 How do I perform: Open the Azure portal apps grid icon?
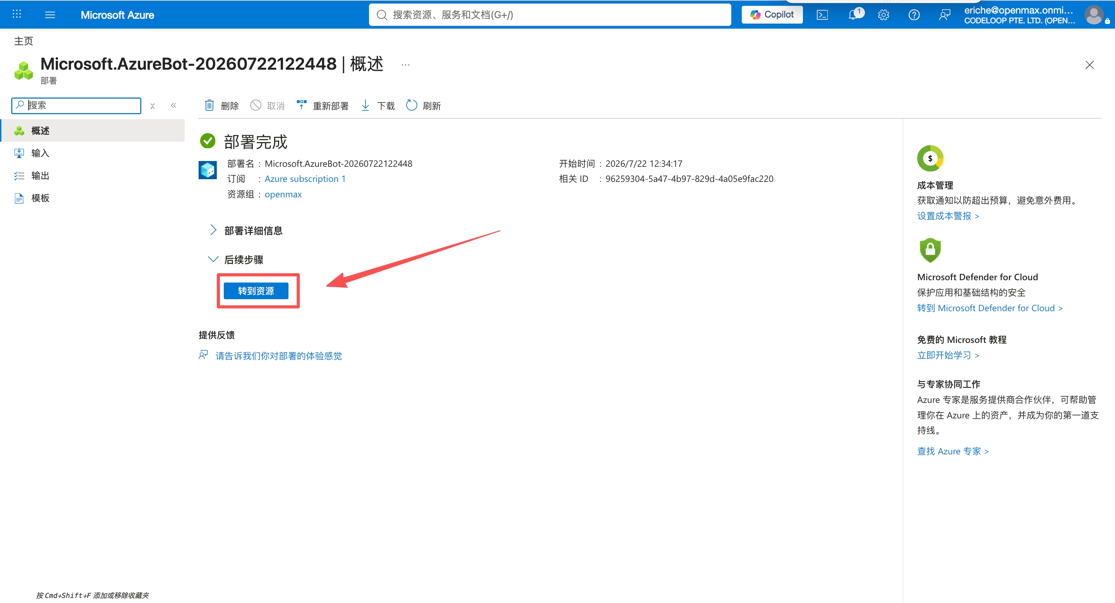coord(16,14)
